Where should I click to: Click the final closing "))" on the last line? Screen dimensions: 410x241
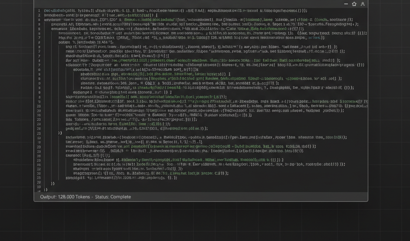click(x=46, y=190)
